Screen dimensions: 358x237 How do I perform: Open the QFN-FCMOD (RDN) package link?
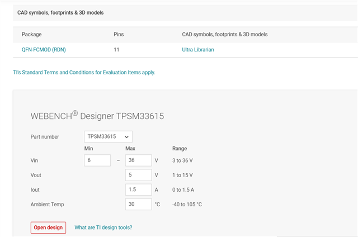click(x=44, y=50)
